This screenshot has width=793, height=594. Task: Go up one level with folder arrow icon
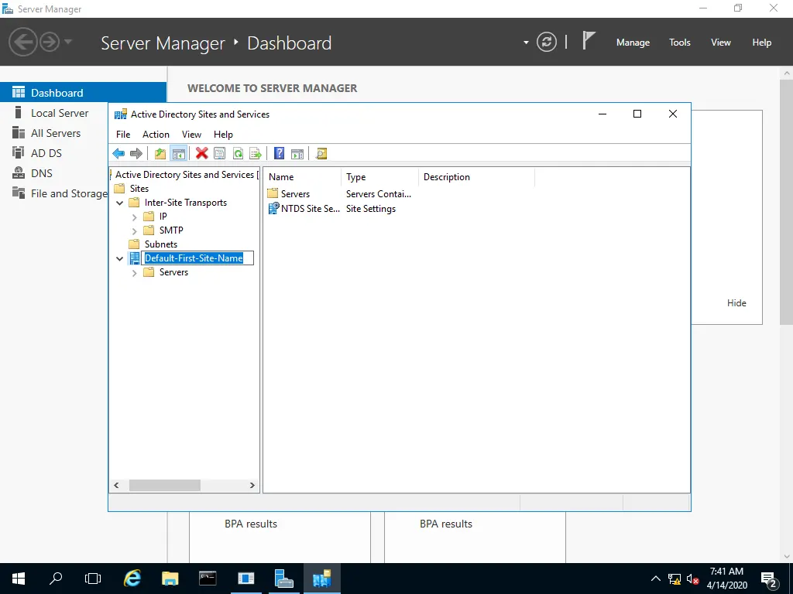click(160, 154)
